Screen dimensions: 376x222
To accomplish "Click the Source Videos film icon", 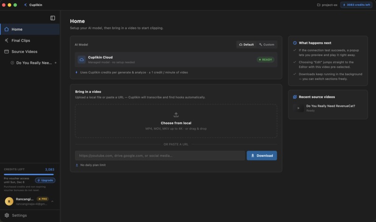I will tap(7, 52).
